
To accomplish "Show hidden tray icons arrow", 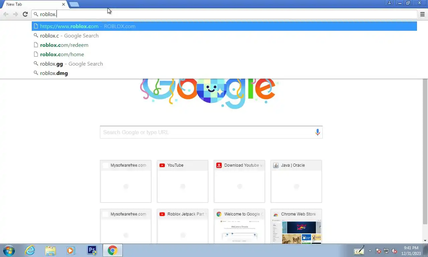I will [x=370, y=251].
